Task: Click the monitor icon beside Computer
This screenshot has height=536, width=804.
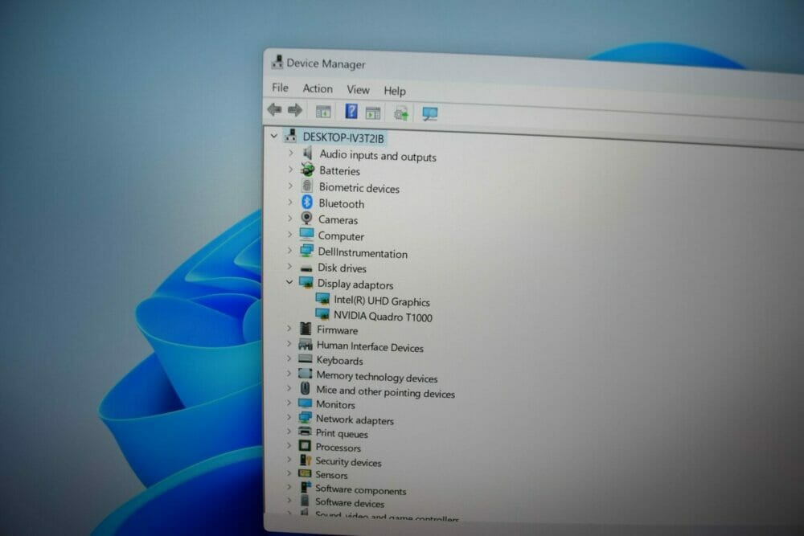Action: 306,234
